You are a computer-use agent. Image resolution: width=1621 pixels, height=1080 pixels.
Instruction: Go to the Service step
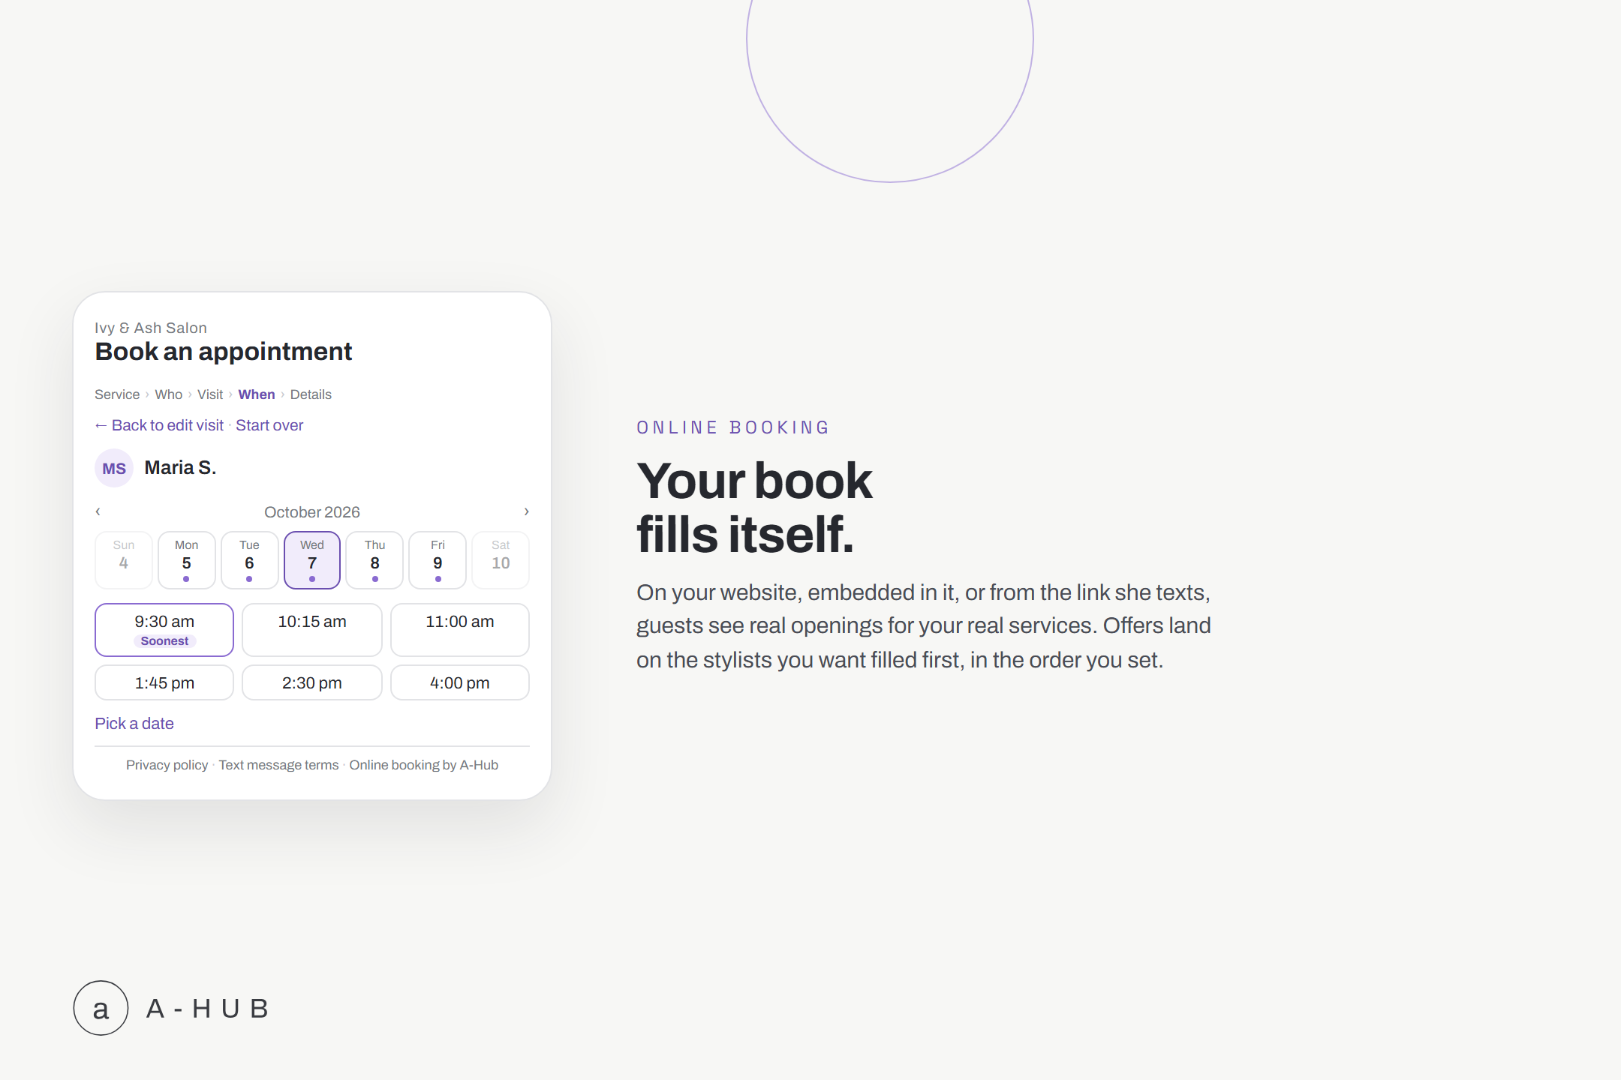(x=117, y=394)
